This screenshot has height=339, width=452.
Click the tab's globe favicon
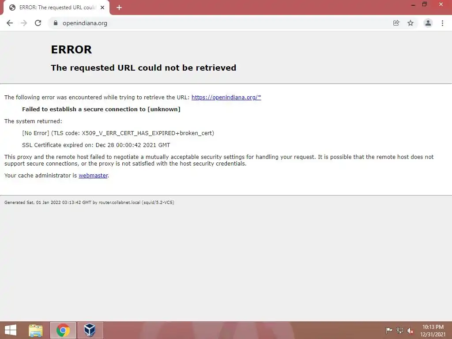point(12,8)
